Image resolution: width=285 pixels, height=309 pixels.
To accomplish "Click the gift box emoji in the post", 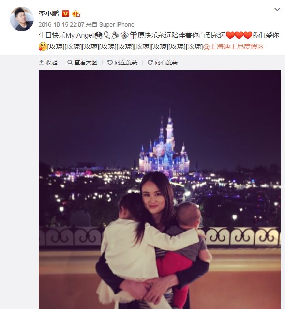I will [133, 35].
